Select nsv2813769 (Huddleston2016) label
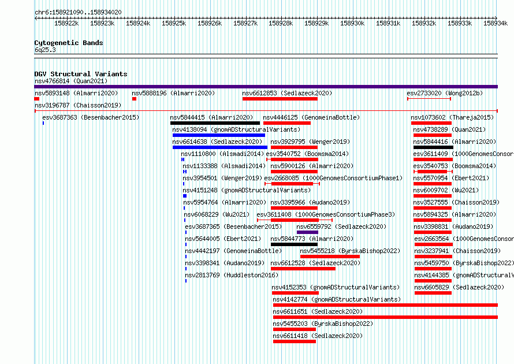This screenshot has width=514, height=364. pos(232,275)
